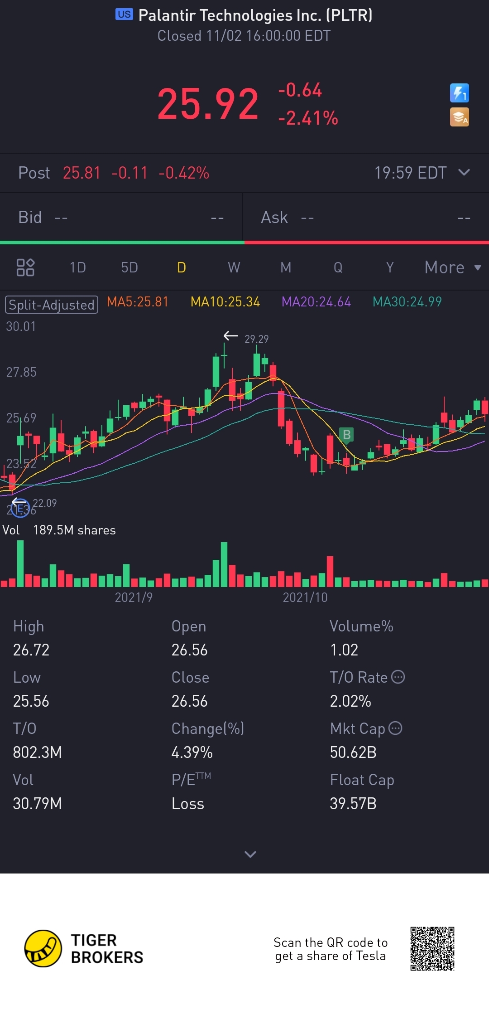Open the More timeframes dropdown
Screen dimensions: 489x1024
click(453, 267)
